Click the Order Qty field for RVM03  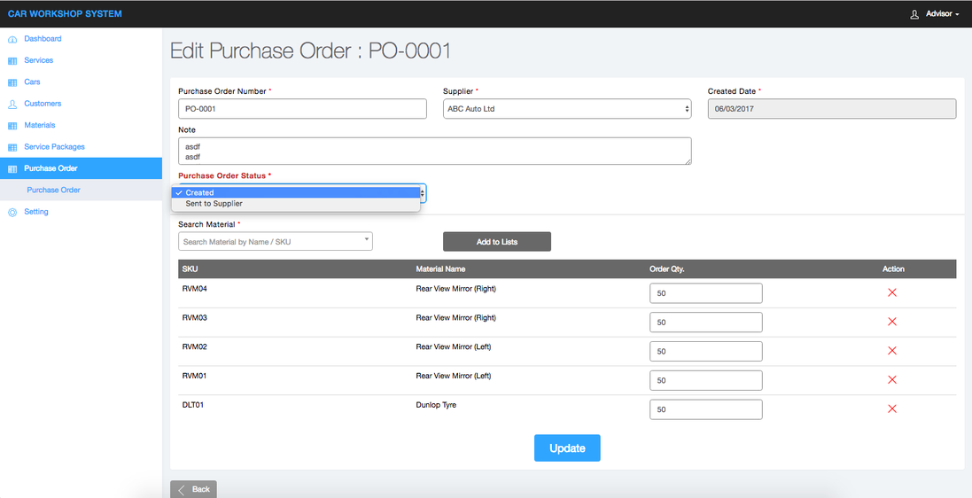(705, 323)
